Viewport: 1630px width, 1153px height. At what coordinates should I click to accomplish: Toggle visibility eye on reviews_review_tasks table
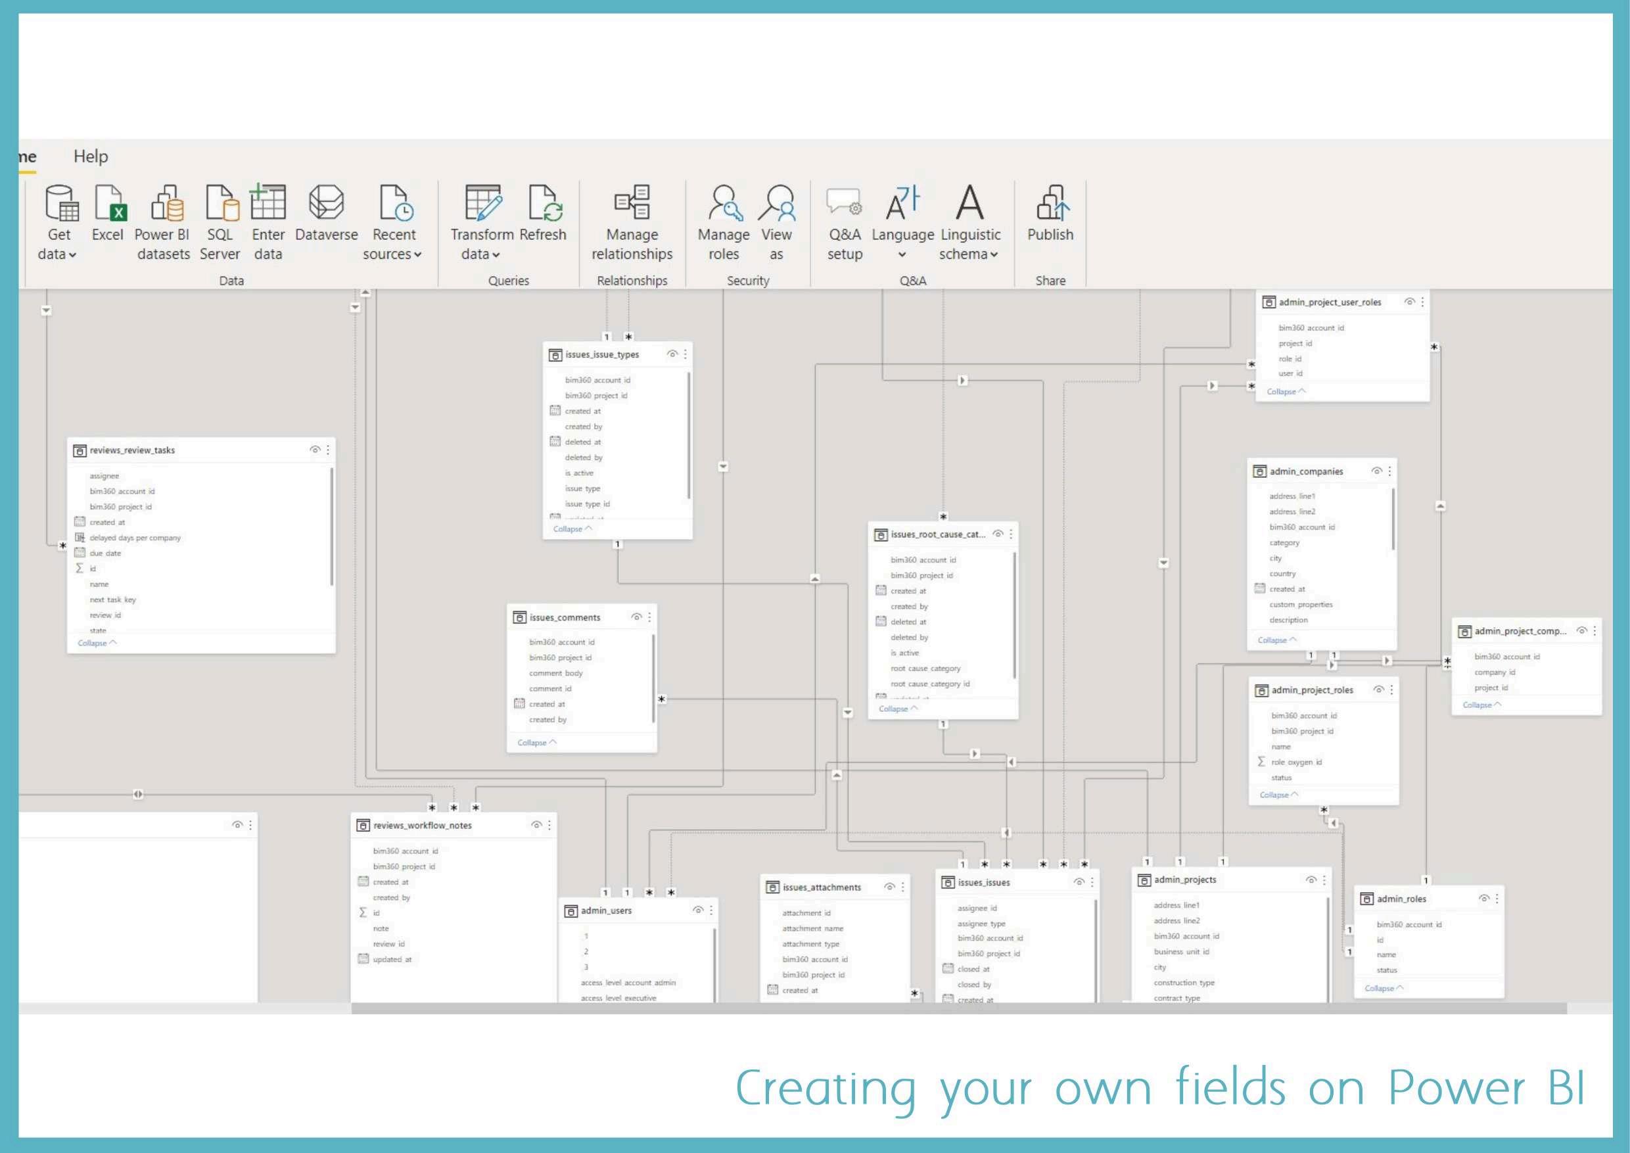(315, 450)
